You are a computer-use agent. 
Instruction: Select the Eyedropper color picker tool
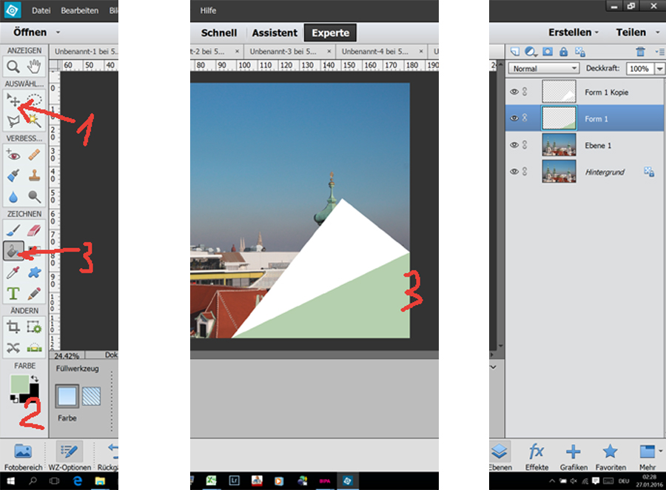pyautogui.click(x=13, y=272)
